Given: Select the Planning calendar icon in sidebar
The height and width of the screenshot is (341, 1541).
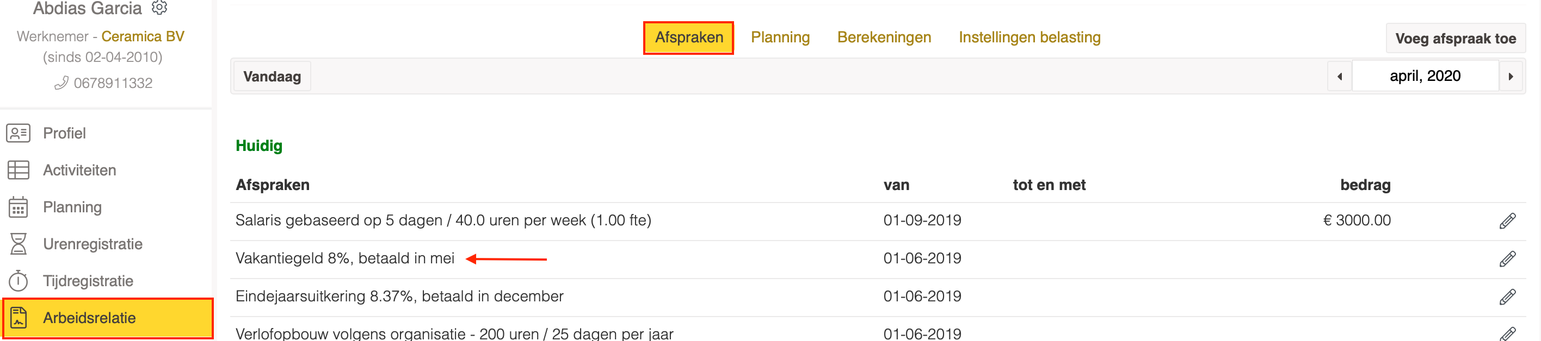Looking at the screenshot, I should pos(18,207).
